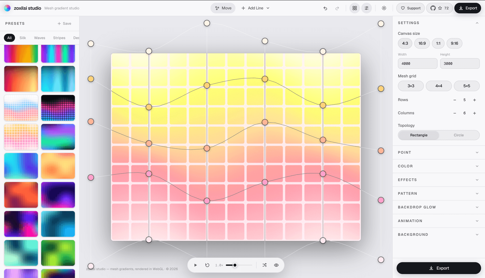Reset the animation with loop icon
This screenshot has width=485, height=278.
click(207, 265)
